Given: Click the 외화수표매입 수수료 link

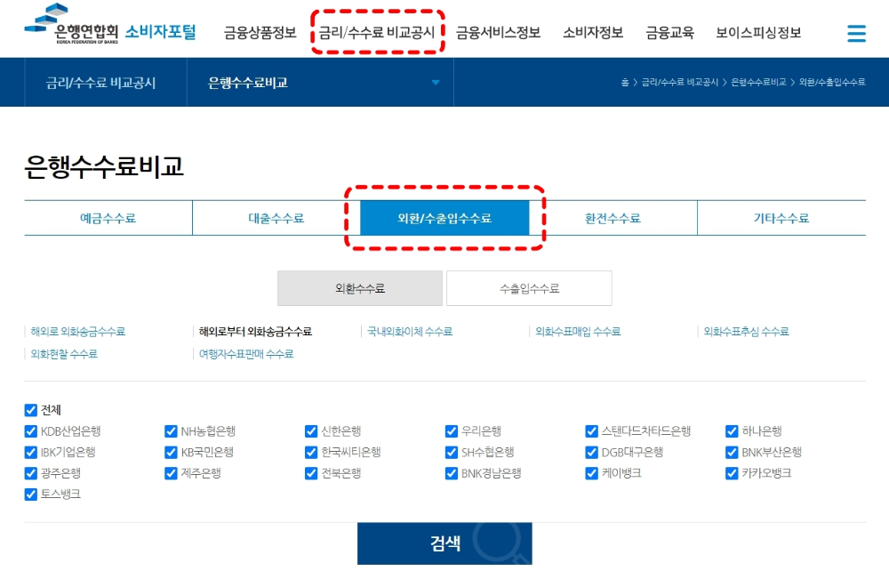Looking at the screenshot, I should pos(578,331).
